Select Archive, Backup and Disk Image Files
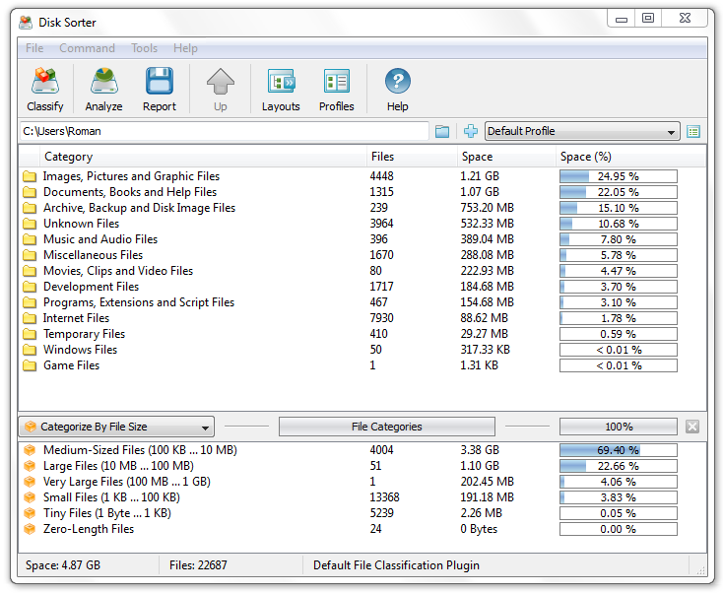The height and width of the screenshot is (593, 723). tap(139, 208)
